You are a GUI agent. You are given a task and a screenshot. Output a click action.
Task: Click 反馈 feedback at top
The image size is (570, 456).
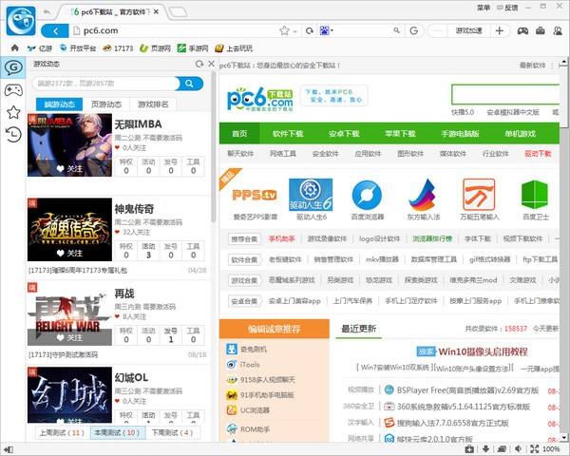[507, 8]
